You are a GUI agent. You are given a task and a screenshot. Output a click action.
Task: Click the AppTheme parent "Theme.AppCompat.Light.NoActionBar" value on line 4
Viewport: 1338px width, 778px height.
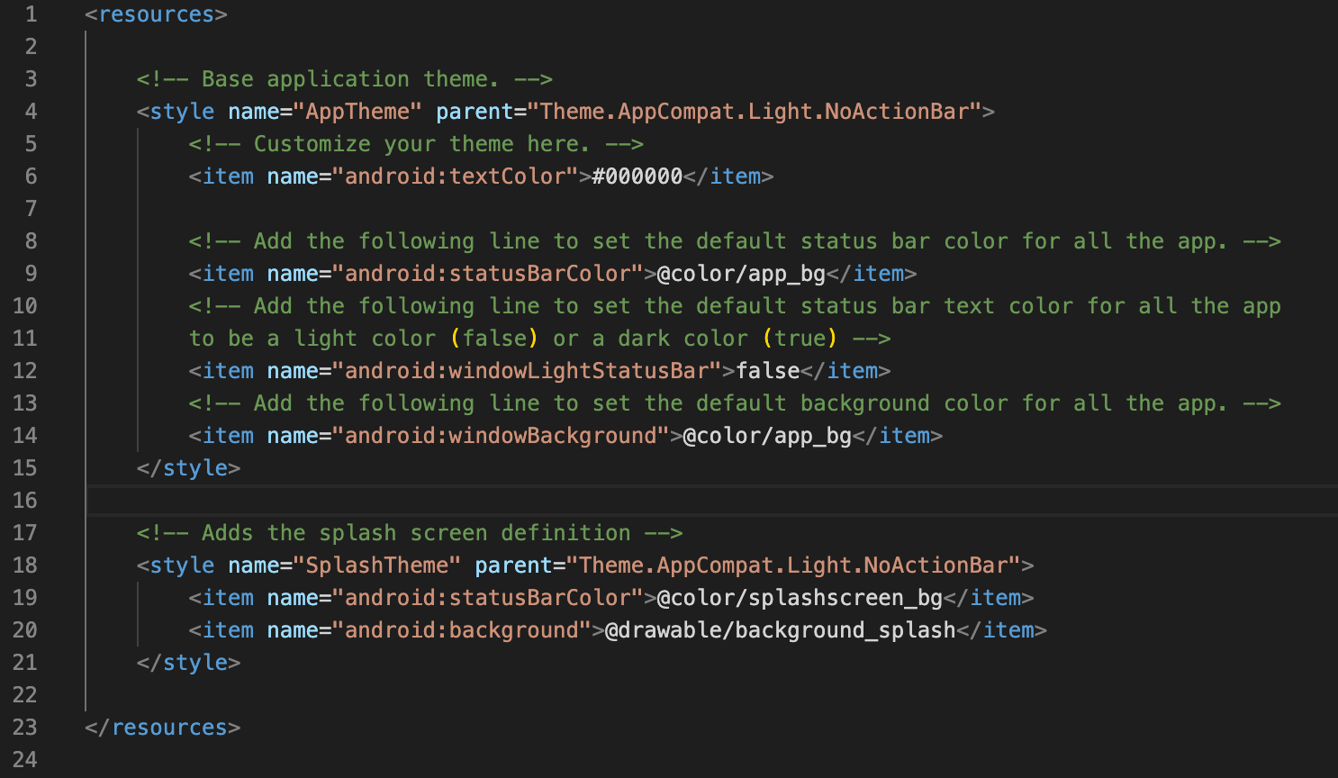click(755, 112)
